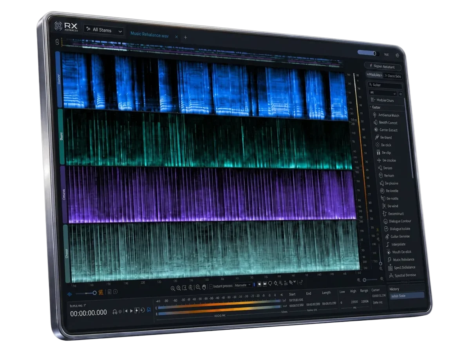
Task: Open the De-hum module
Action: click(x=386, y=176)
